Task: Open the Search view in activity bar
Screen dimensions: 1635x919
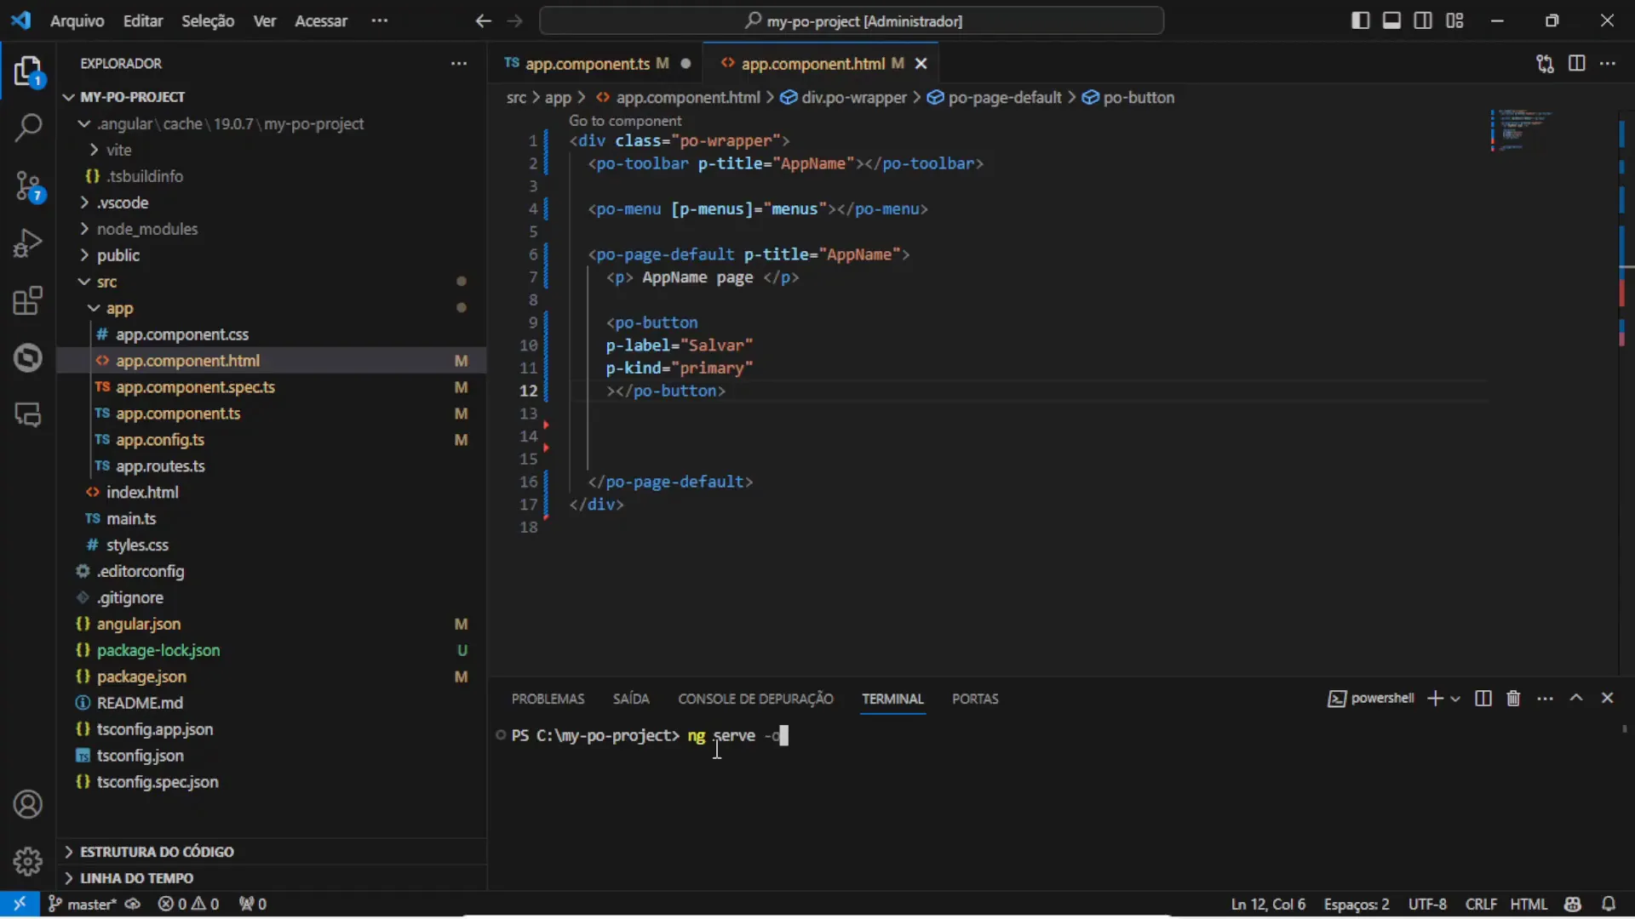Action: click(28, 128)
